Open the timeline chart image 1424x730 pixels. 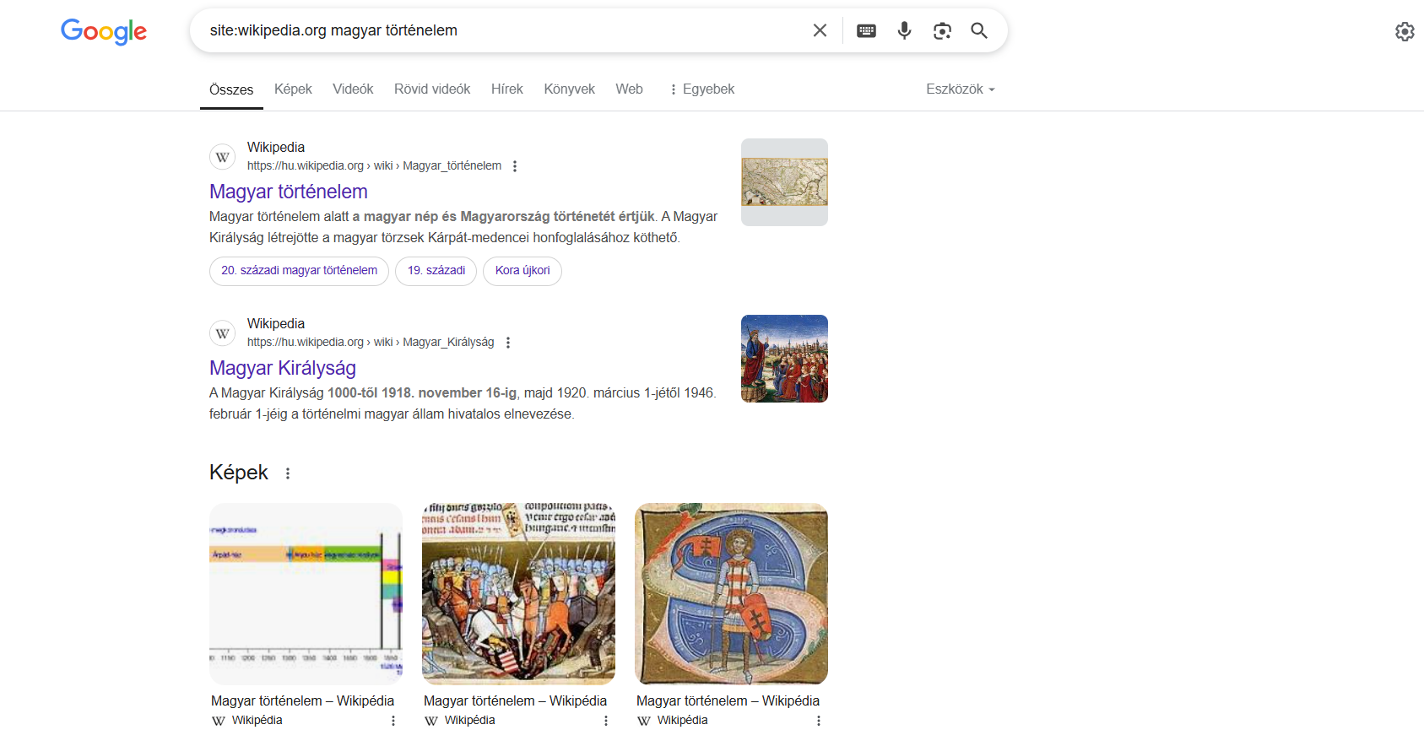(x=306, y=594)
